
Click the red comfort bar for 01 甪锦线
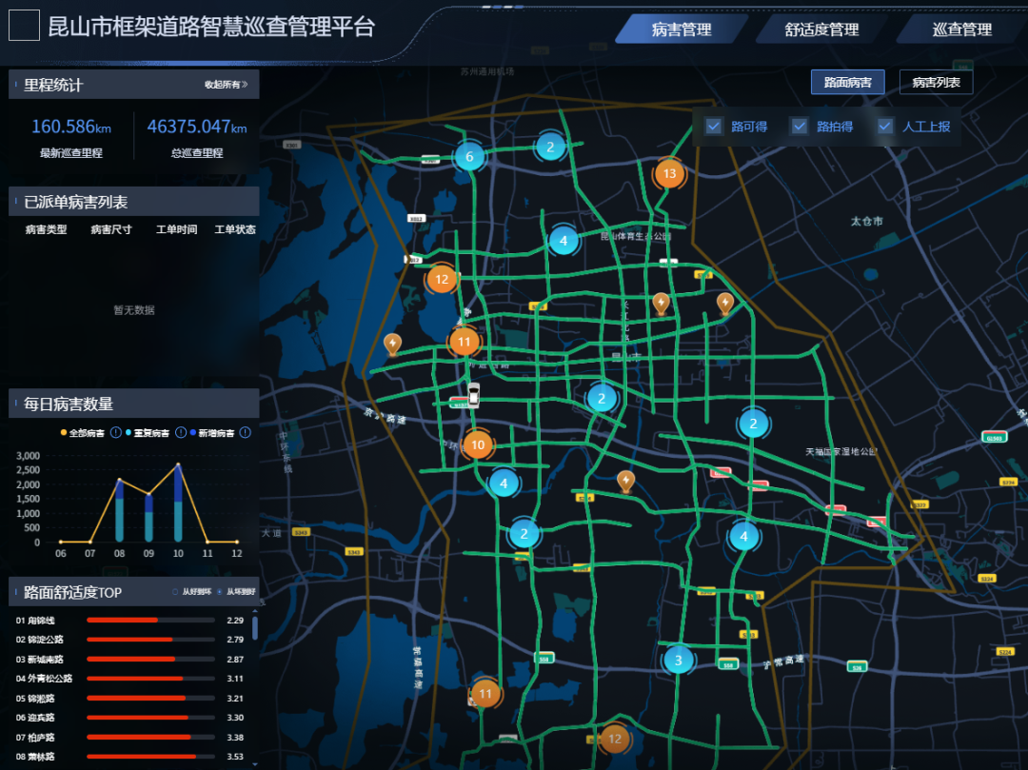pyautogui.click(x=123, y=620)
